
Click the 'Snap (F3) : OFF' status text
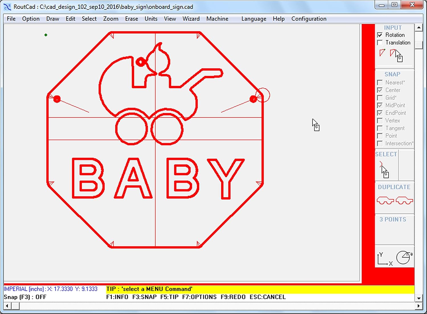point(25,297)
